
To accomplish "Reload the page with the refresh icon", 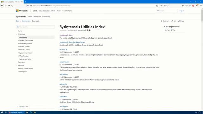I will click(9, 6).
